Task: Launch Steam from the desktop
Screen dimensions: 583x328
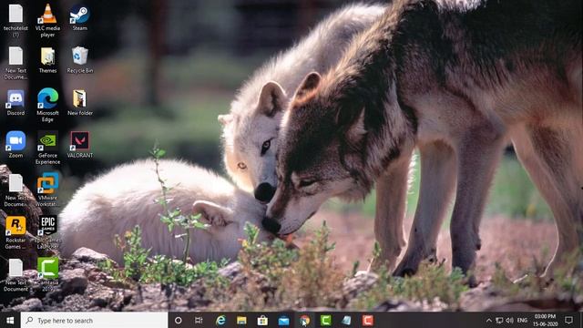Action: 80,17
